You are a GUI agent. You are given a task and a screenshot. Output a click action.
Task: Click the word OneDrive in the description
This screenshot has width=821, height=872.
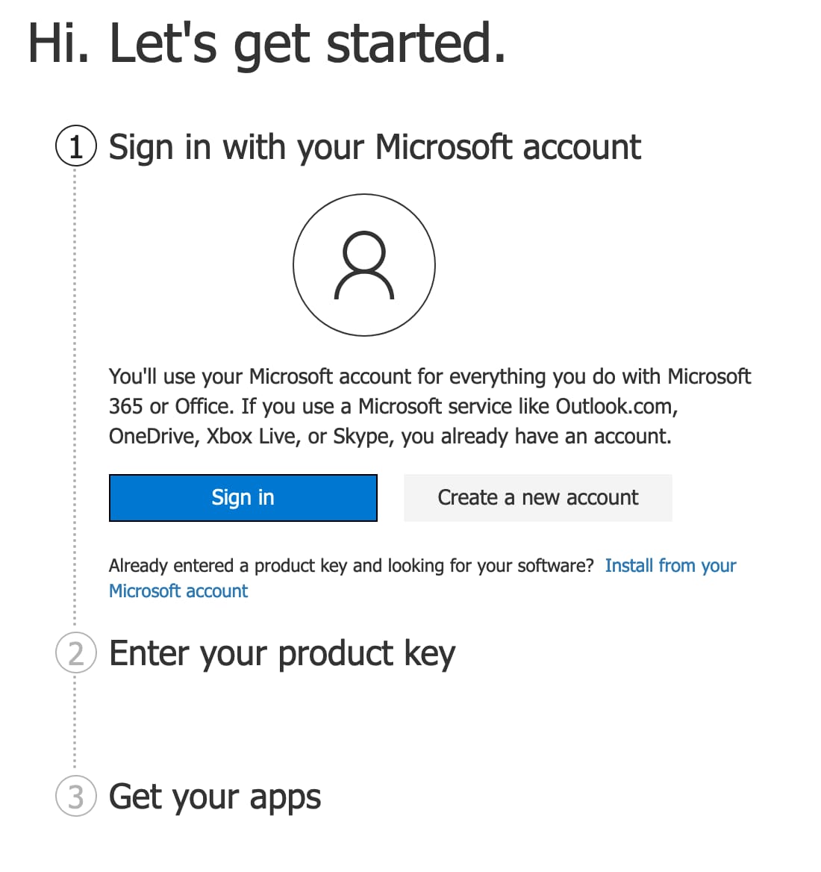pyautogui.click(x=153, y=436)
